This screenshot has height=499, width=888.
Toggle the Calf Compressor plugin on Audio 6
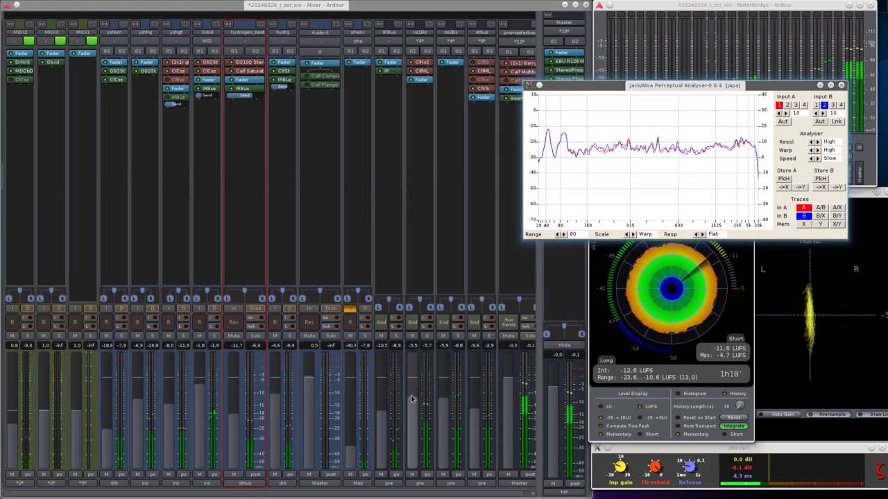pyautogui.click(x=320, y=76)
